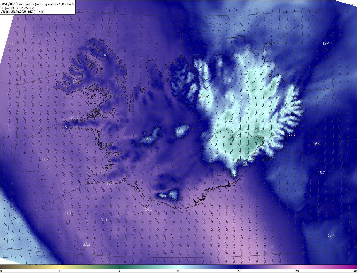Image resolution: width=357 pixels, height=273 pixels.
Task: Click the 50 tick on the colour scale
Action: coord(355,271)
